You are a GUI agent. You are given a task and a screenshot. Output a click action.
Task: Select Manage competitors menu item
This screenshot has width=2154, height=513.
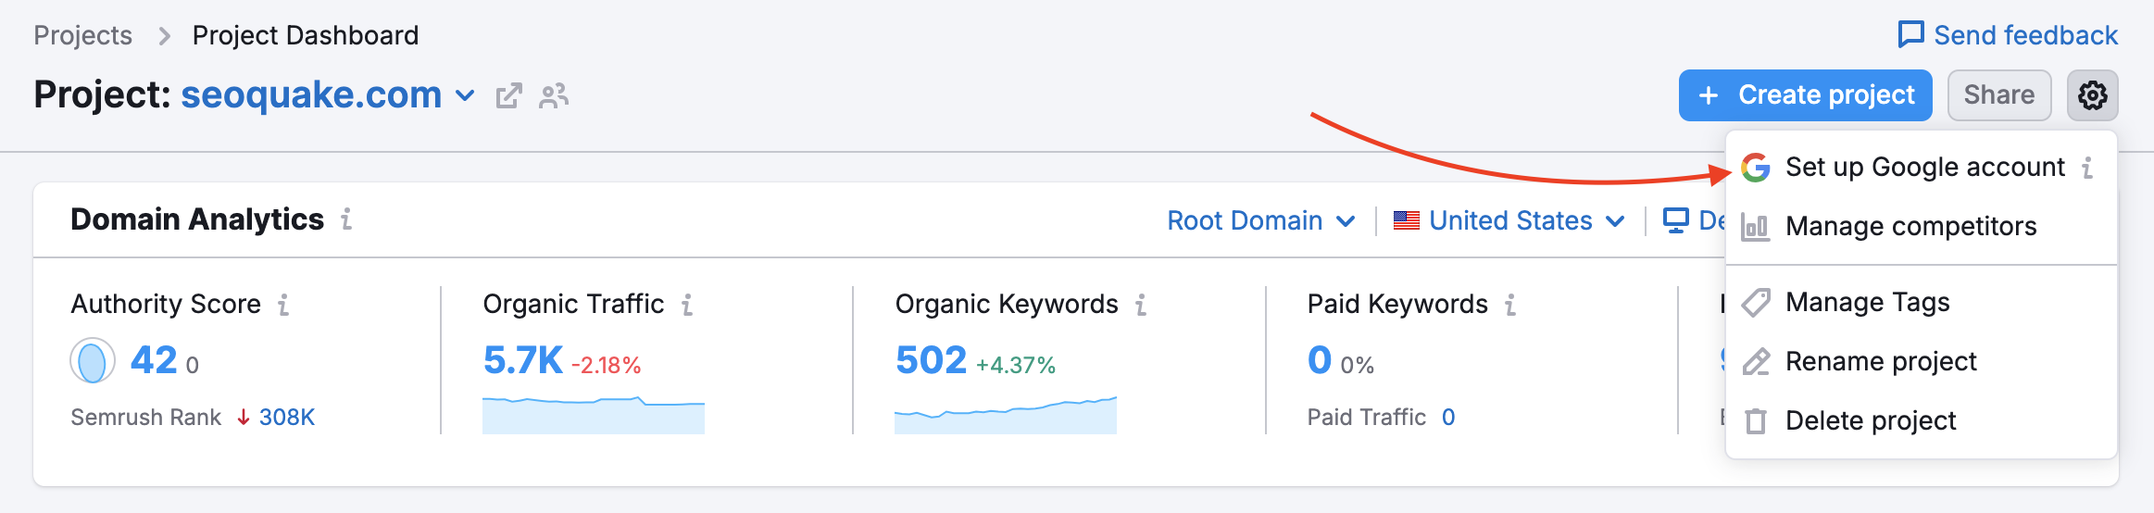coord(1922,227)
